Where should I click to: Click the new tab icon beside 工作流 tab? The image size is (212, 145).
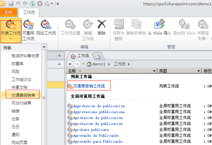(97, 56)
